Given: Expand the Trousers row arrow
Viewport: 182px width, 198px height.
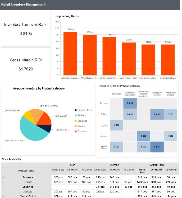Looking at the screenshot, I should [x=3, y=177].
